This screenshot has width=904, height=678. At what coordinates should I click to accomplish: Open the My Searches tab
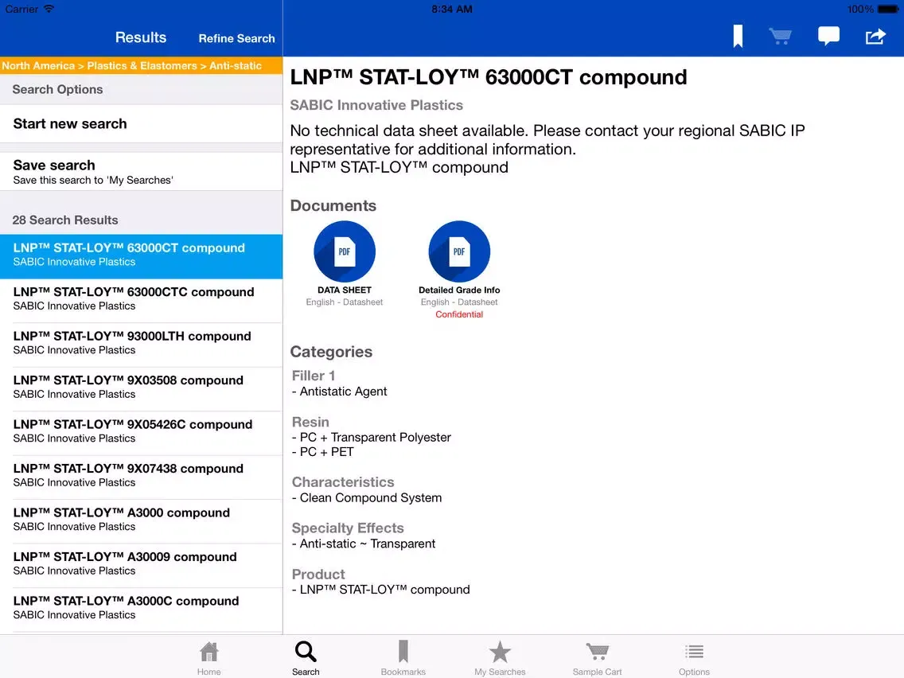click(x=500, y=658)
